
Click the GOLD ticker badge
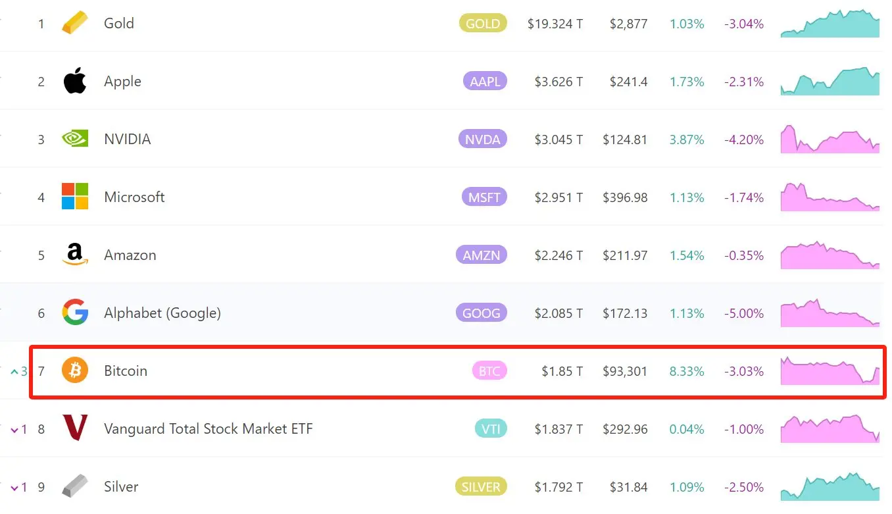[x=483, y=24]
